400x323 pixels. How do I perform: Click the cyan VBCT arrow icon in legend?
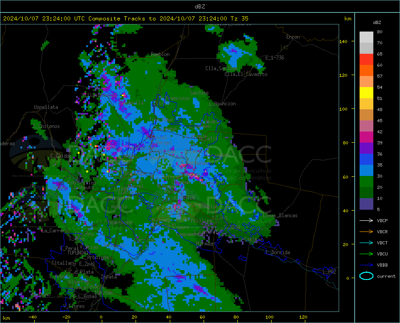click(x=366, y=243)
